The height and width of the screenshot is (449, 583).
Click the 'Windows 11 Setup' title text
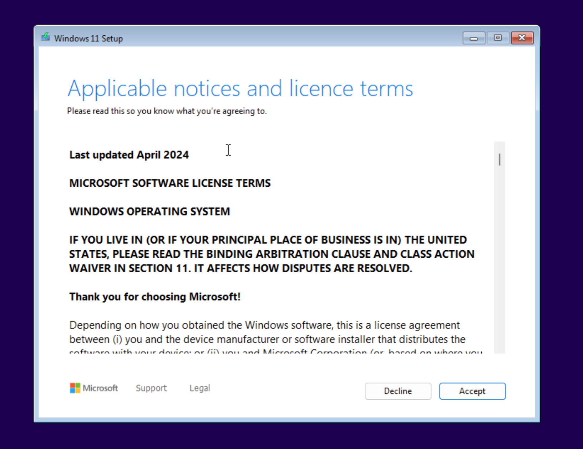88,38
